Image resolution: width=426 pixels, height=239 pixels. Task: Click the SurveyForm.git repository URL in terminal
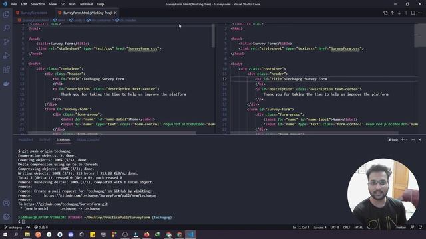66,204
